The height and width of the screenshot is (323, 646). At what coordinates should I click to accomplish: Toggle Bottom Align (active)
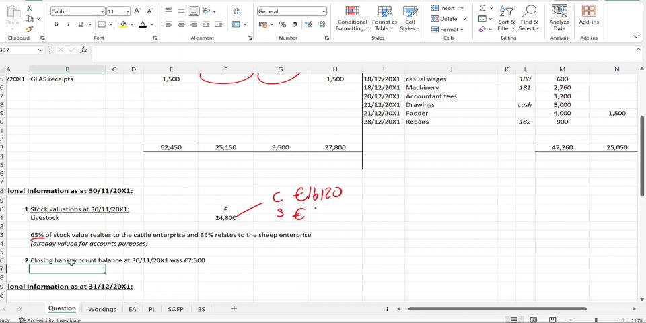coord(194,11)
